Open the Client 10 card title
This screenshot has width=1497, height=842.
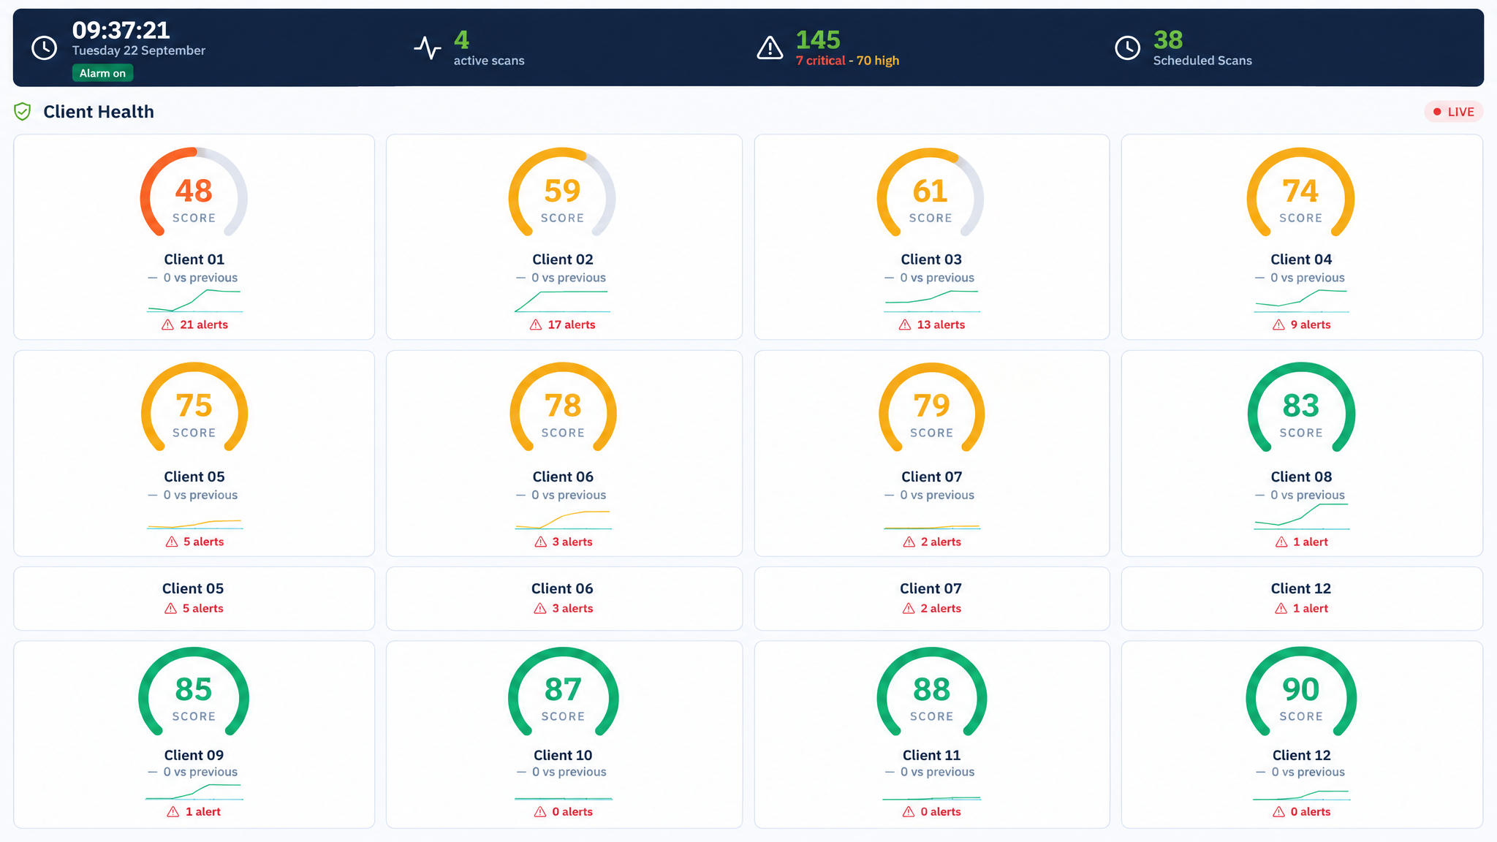[x=563, y=755]
